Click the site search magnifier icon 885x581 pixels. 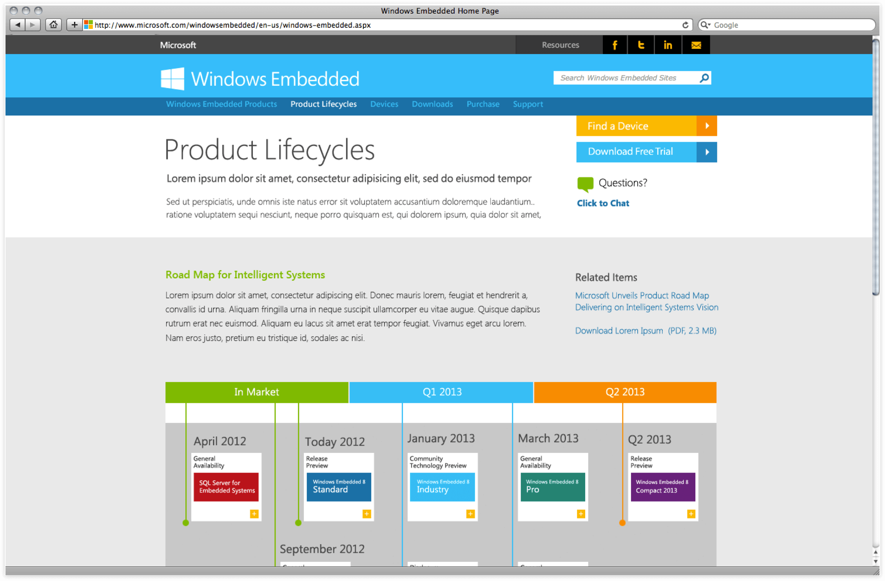coord(704,78)
